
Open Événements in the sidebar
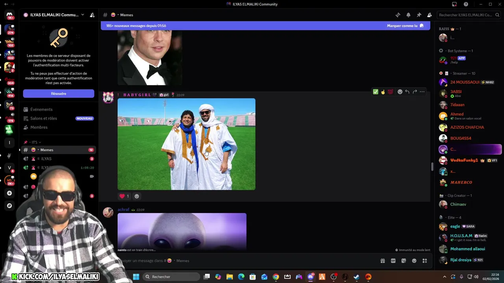coord(59,109)
